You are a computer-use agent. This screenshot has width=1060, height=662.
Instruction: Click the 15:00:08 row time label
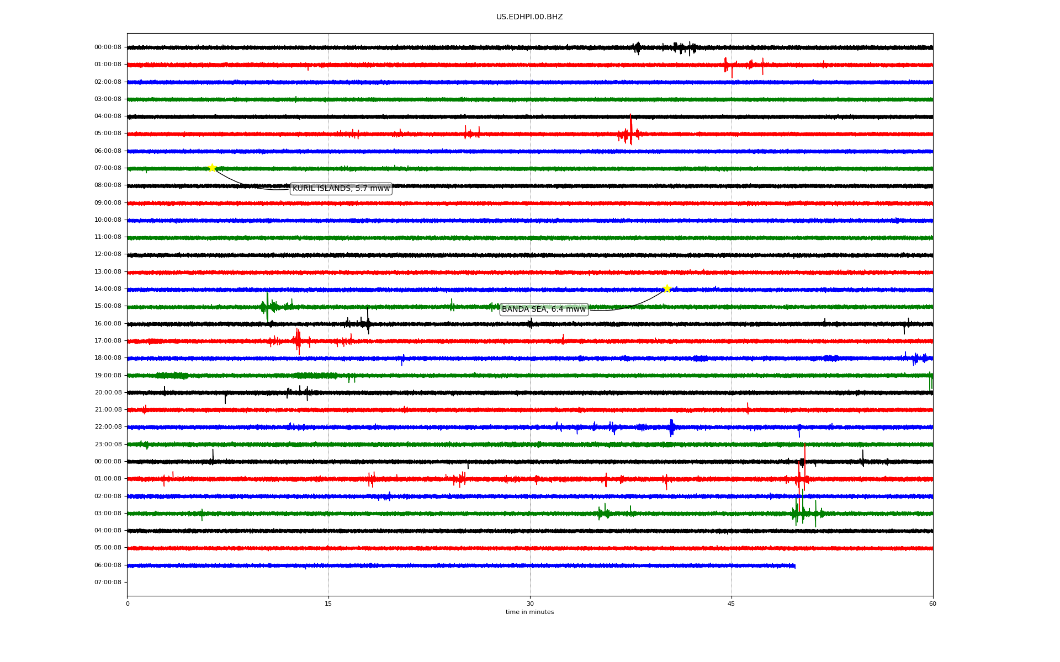coord(108,306)
